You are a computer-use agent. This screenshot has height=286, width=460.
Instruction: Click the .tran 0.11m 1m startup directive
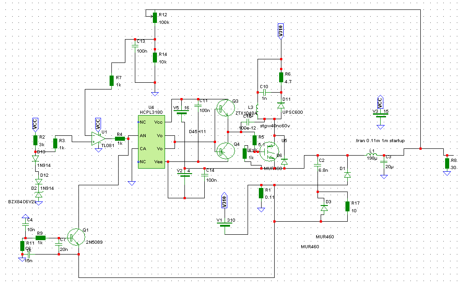[380, 141]
